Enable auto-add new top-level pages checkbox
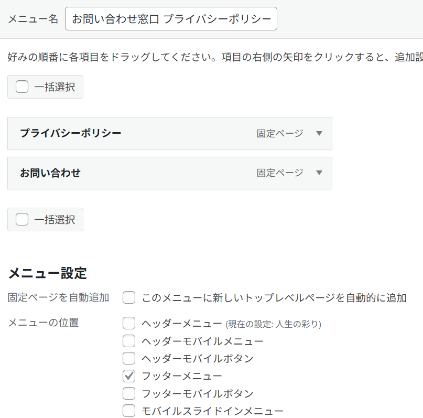The height and width of the screenshot is (418, 423). (129, 298)
